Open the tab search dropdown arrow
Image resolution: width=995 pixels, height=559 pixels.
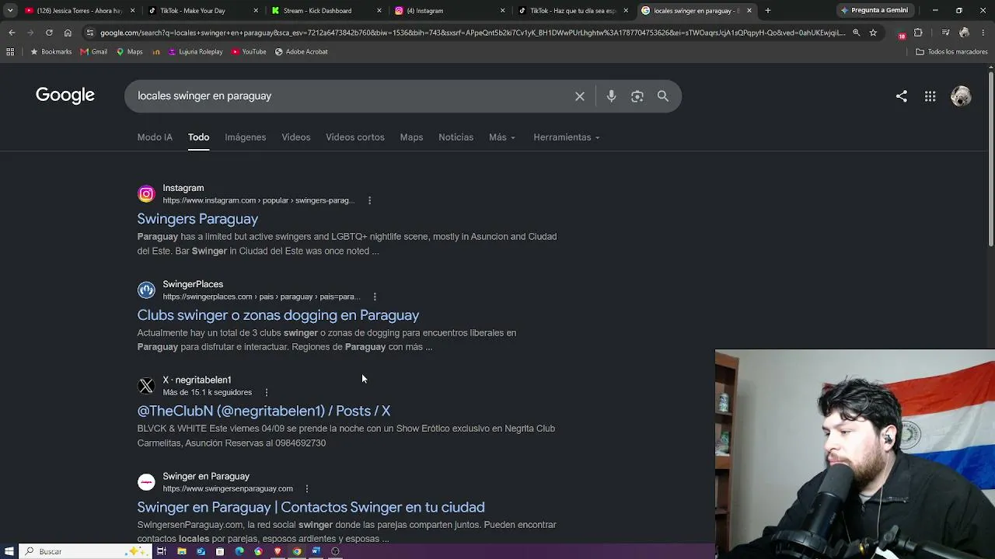(10, 11)
